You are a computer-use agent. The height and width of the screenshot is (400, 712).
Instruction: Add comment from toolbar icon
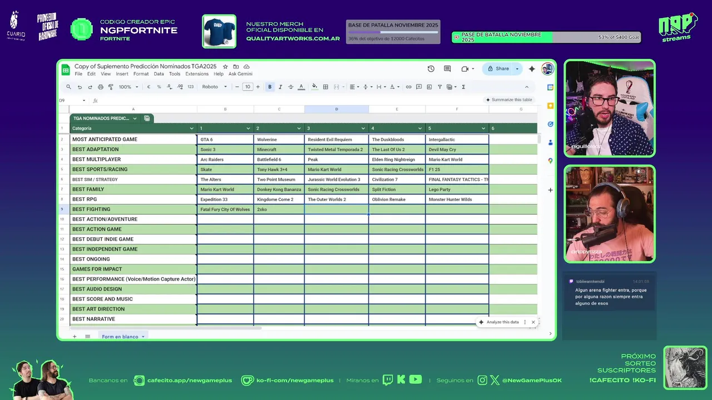click(419, 87)
